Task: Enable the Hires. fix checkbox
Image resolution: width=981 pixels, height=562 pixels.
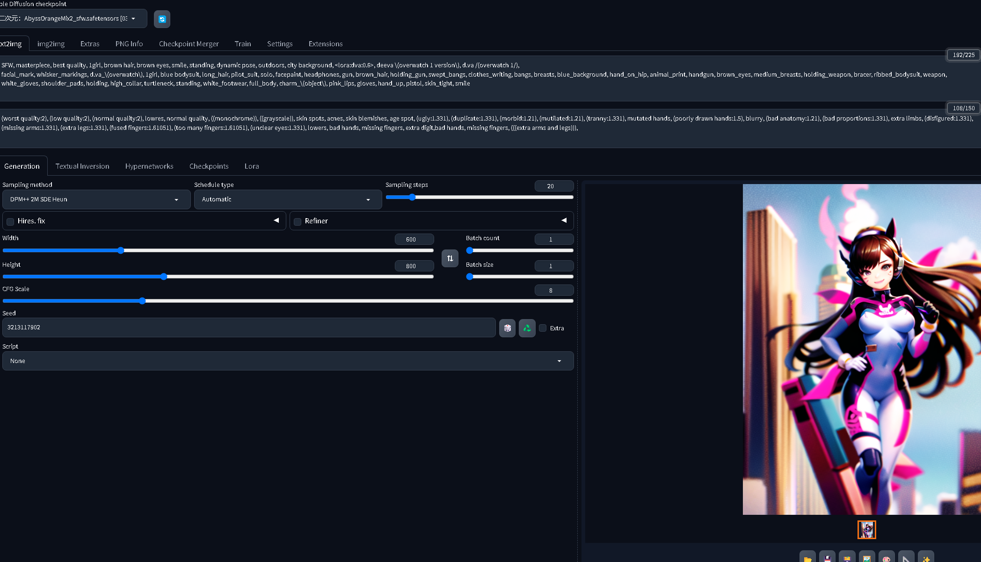Action: coord(10,221)
